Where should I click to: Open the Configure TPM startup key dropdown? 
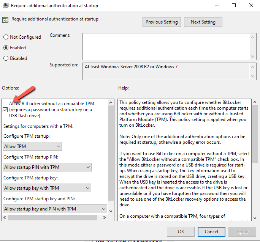[x=47, y=188]
